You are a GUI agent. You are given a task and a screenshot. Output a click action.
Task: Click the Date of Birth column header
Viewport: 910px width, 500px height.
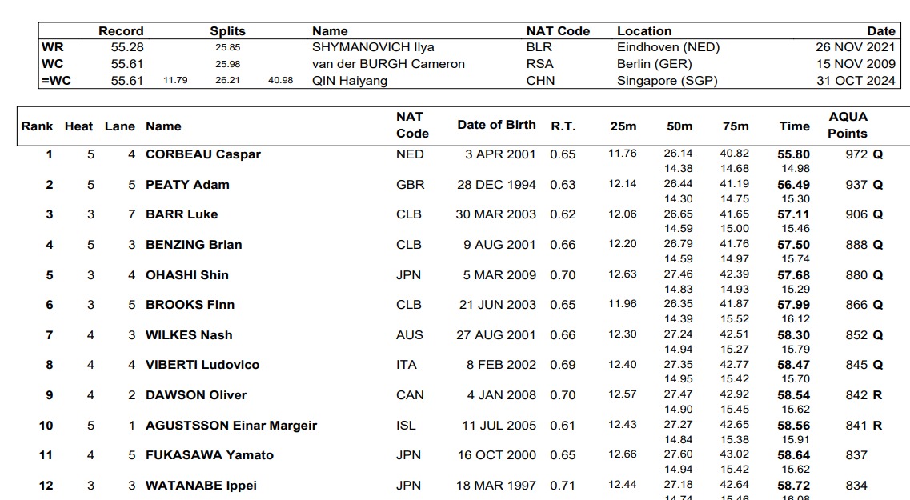(496, 125)
